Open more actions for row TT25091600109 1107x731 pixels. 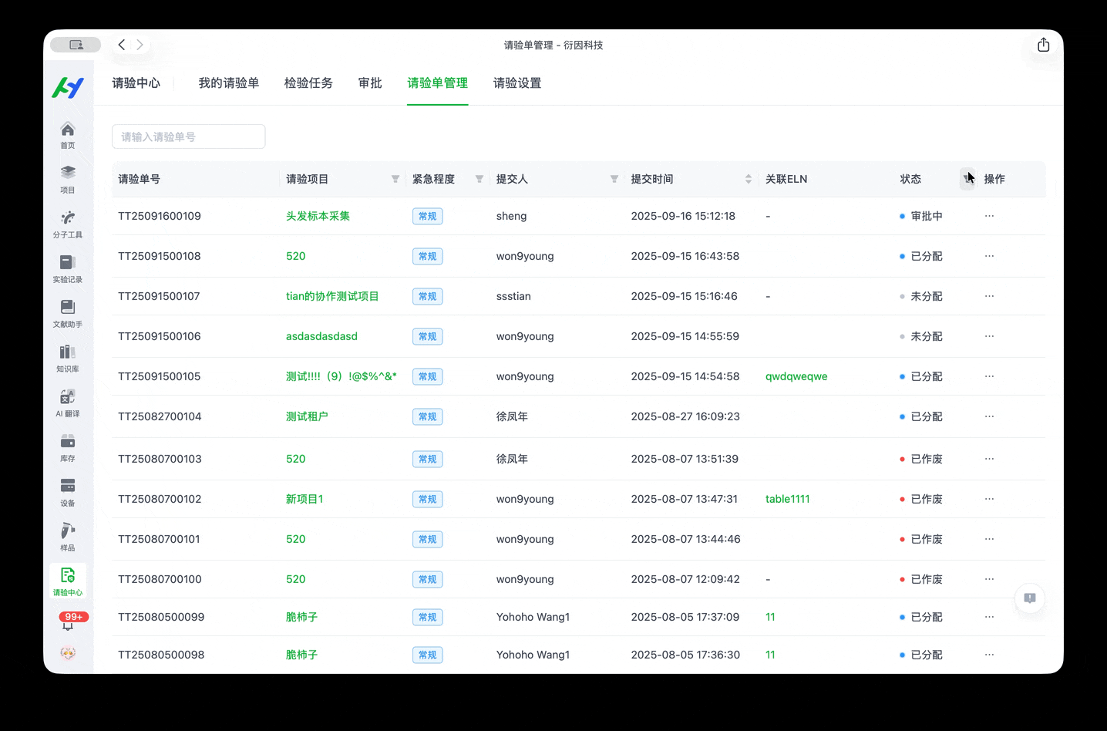click(x=989, y=216)
